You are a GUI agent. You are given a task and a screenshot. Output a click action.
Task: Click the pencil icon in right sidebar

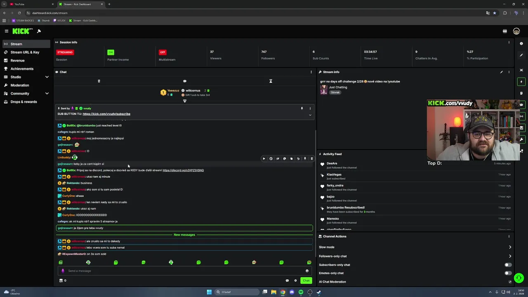521,55
